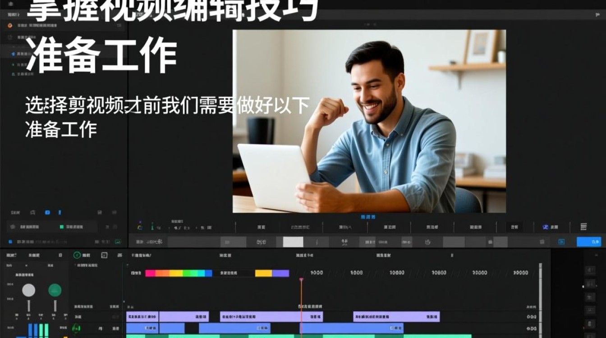The image size is (606, 338).
Task: Click the blue-white tool icon left of the list icon
Action: [545, 227]
